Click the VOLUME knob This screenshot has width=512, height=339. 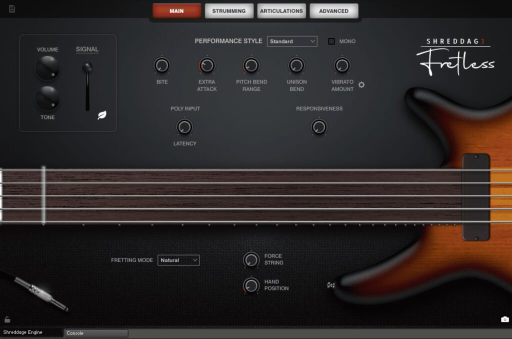(x=47, y=68)
